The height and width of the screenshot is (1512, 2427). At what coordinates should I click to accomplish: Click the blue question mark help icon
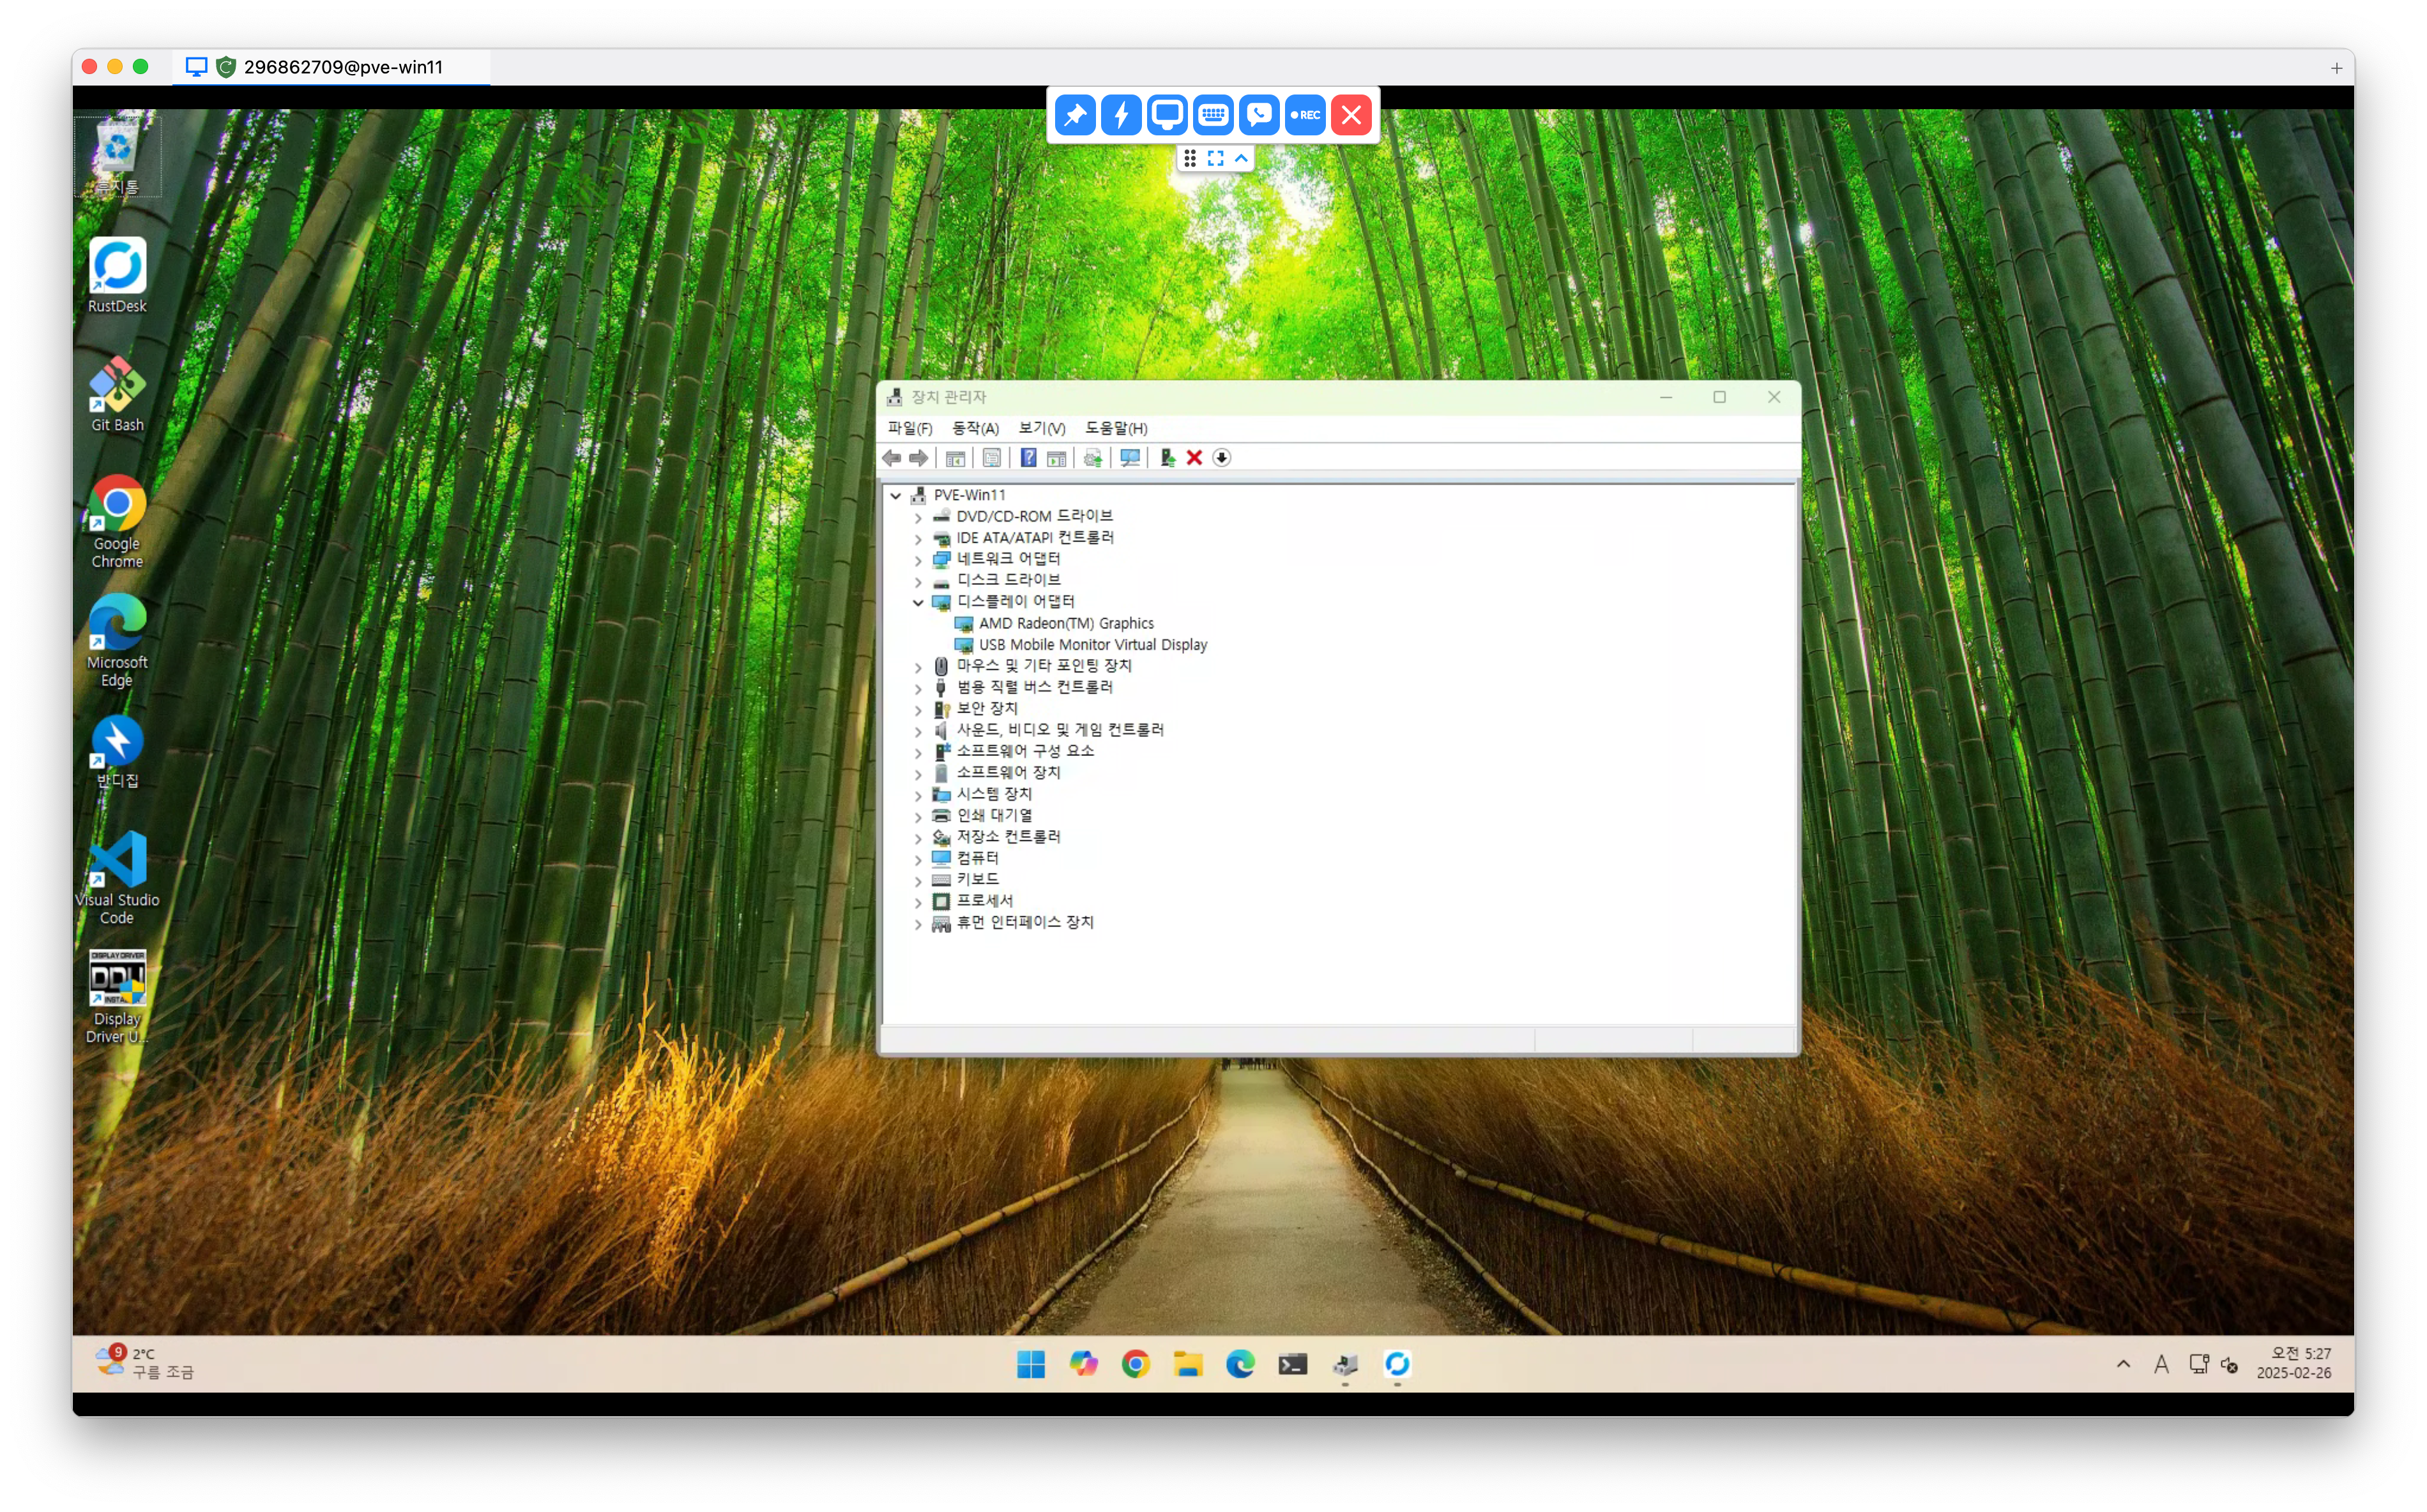(1028, 458)
